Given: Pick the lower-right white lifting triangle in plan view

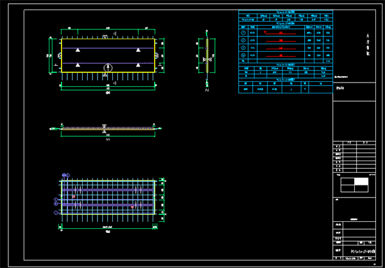Looking at the screenshot, I should pos(138,65).
